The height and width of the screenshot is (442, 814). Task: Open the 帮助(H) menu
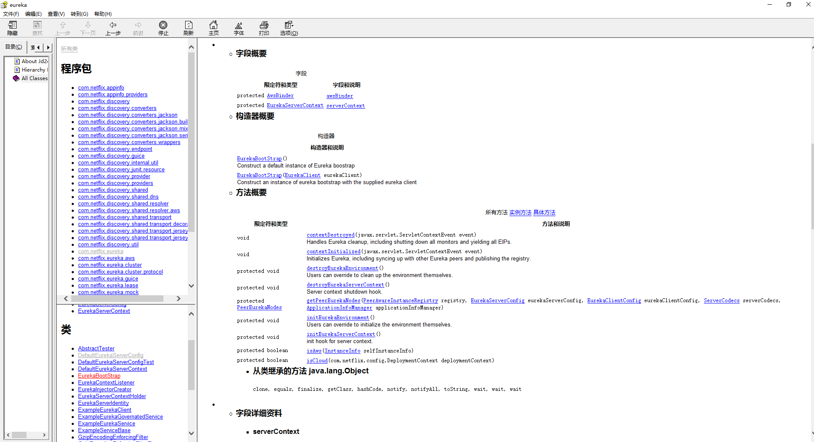tap(103, 14)
